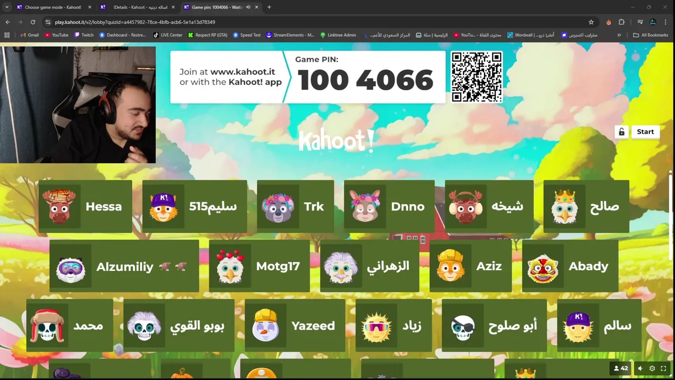This screenshot has width=675, height=380.
Task: Select player بوبو القوي card
Action: [179, 326]
